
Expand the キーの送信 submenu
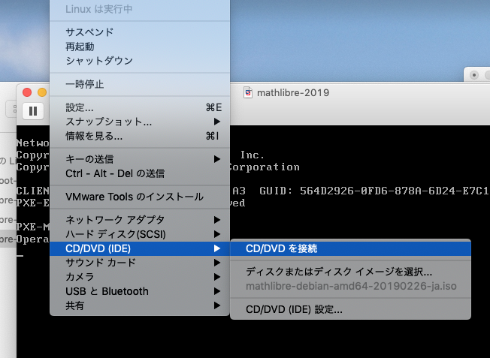(140, 159)
